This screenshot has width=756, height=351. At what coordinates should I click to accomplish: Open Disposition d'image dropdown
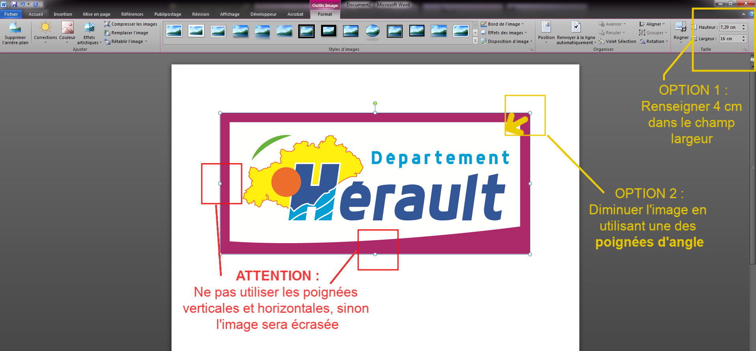coord(507,41)
